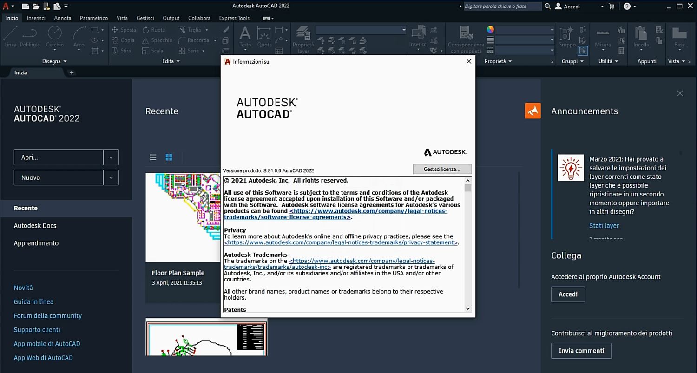Toggle group selection on/off icon
697x373 pixels.
(583, 51)
